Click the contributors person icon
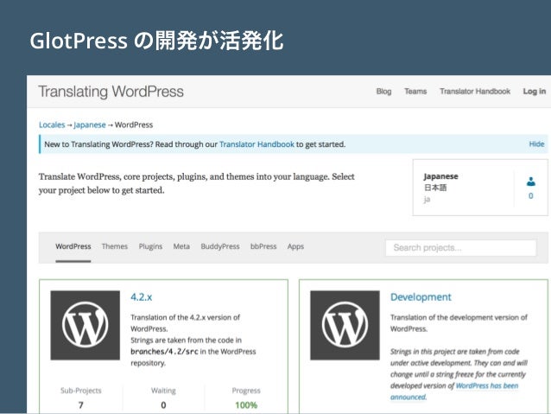 531,182
